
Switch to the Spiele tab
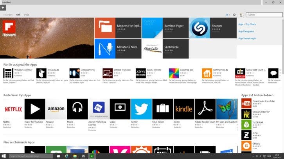(x=27, y=15)
